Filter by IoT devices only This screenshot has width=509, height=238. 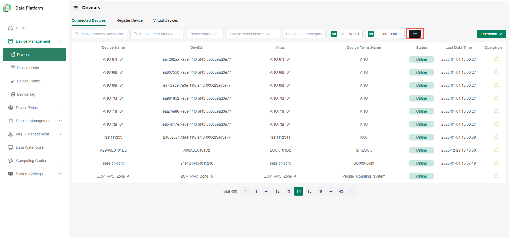(x=342, y=34)
